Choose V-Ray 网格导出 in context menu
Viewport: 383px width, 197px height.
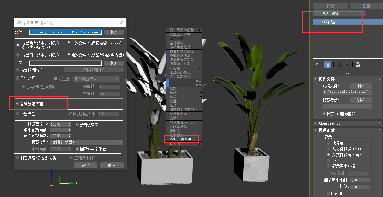[x=182, y=139]
